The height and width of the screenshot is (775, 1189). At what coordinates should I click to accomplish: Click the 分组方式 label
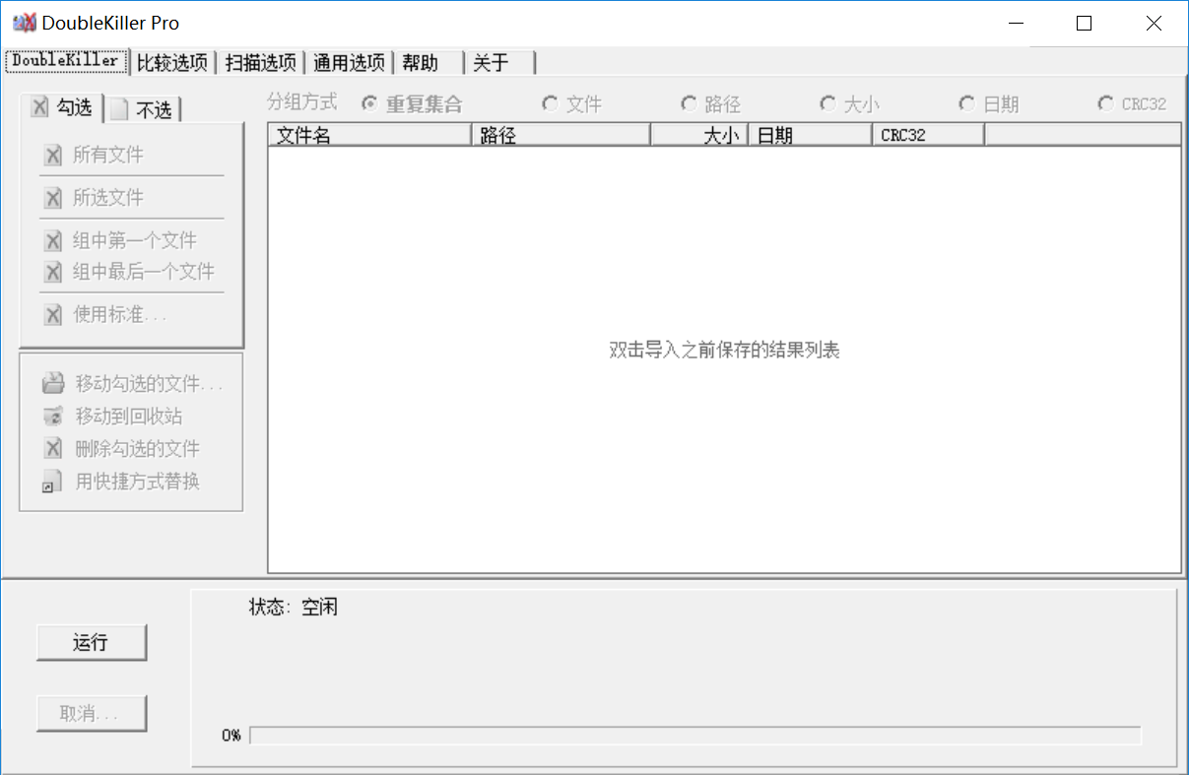point(302,101)
